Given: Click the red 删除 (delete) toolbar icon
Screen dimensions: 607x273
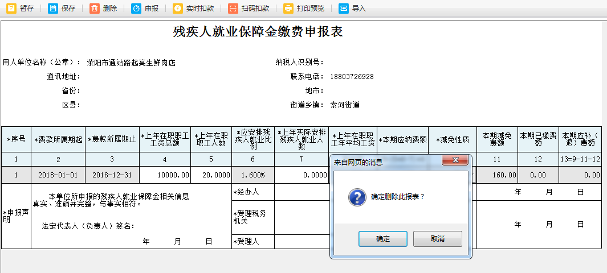Looking at the screenshot, I should (95, 9).
